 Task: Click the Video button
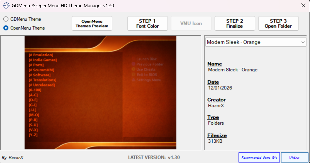tap(294, 157)
